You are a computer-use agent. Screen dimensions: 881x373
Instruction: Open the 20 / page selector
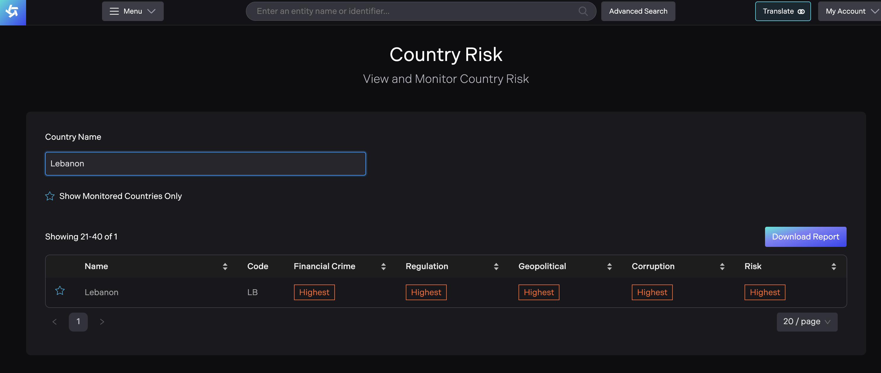pos(807,322)
